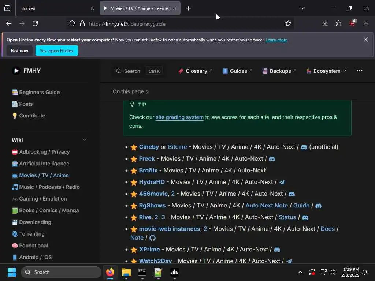Open the Discord icon beside Freek
The width and height of the screenshot is (375, 281).
pos(272,159)
